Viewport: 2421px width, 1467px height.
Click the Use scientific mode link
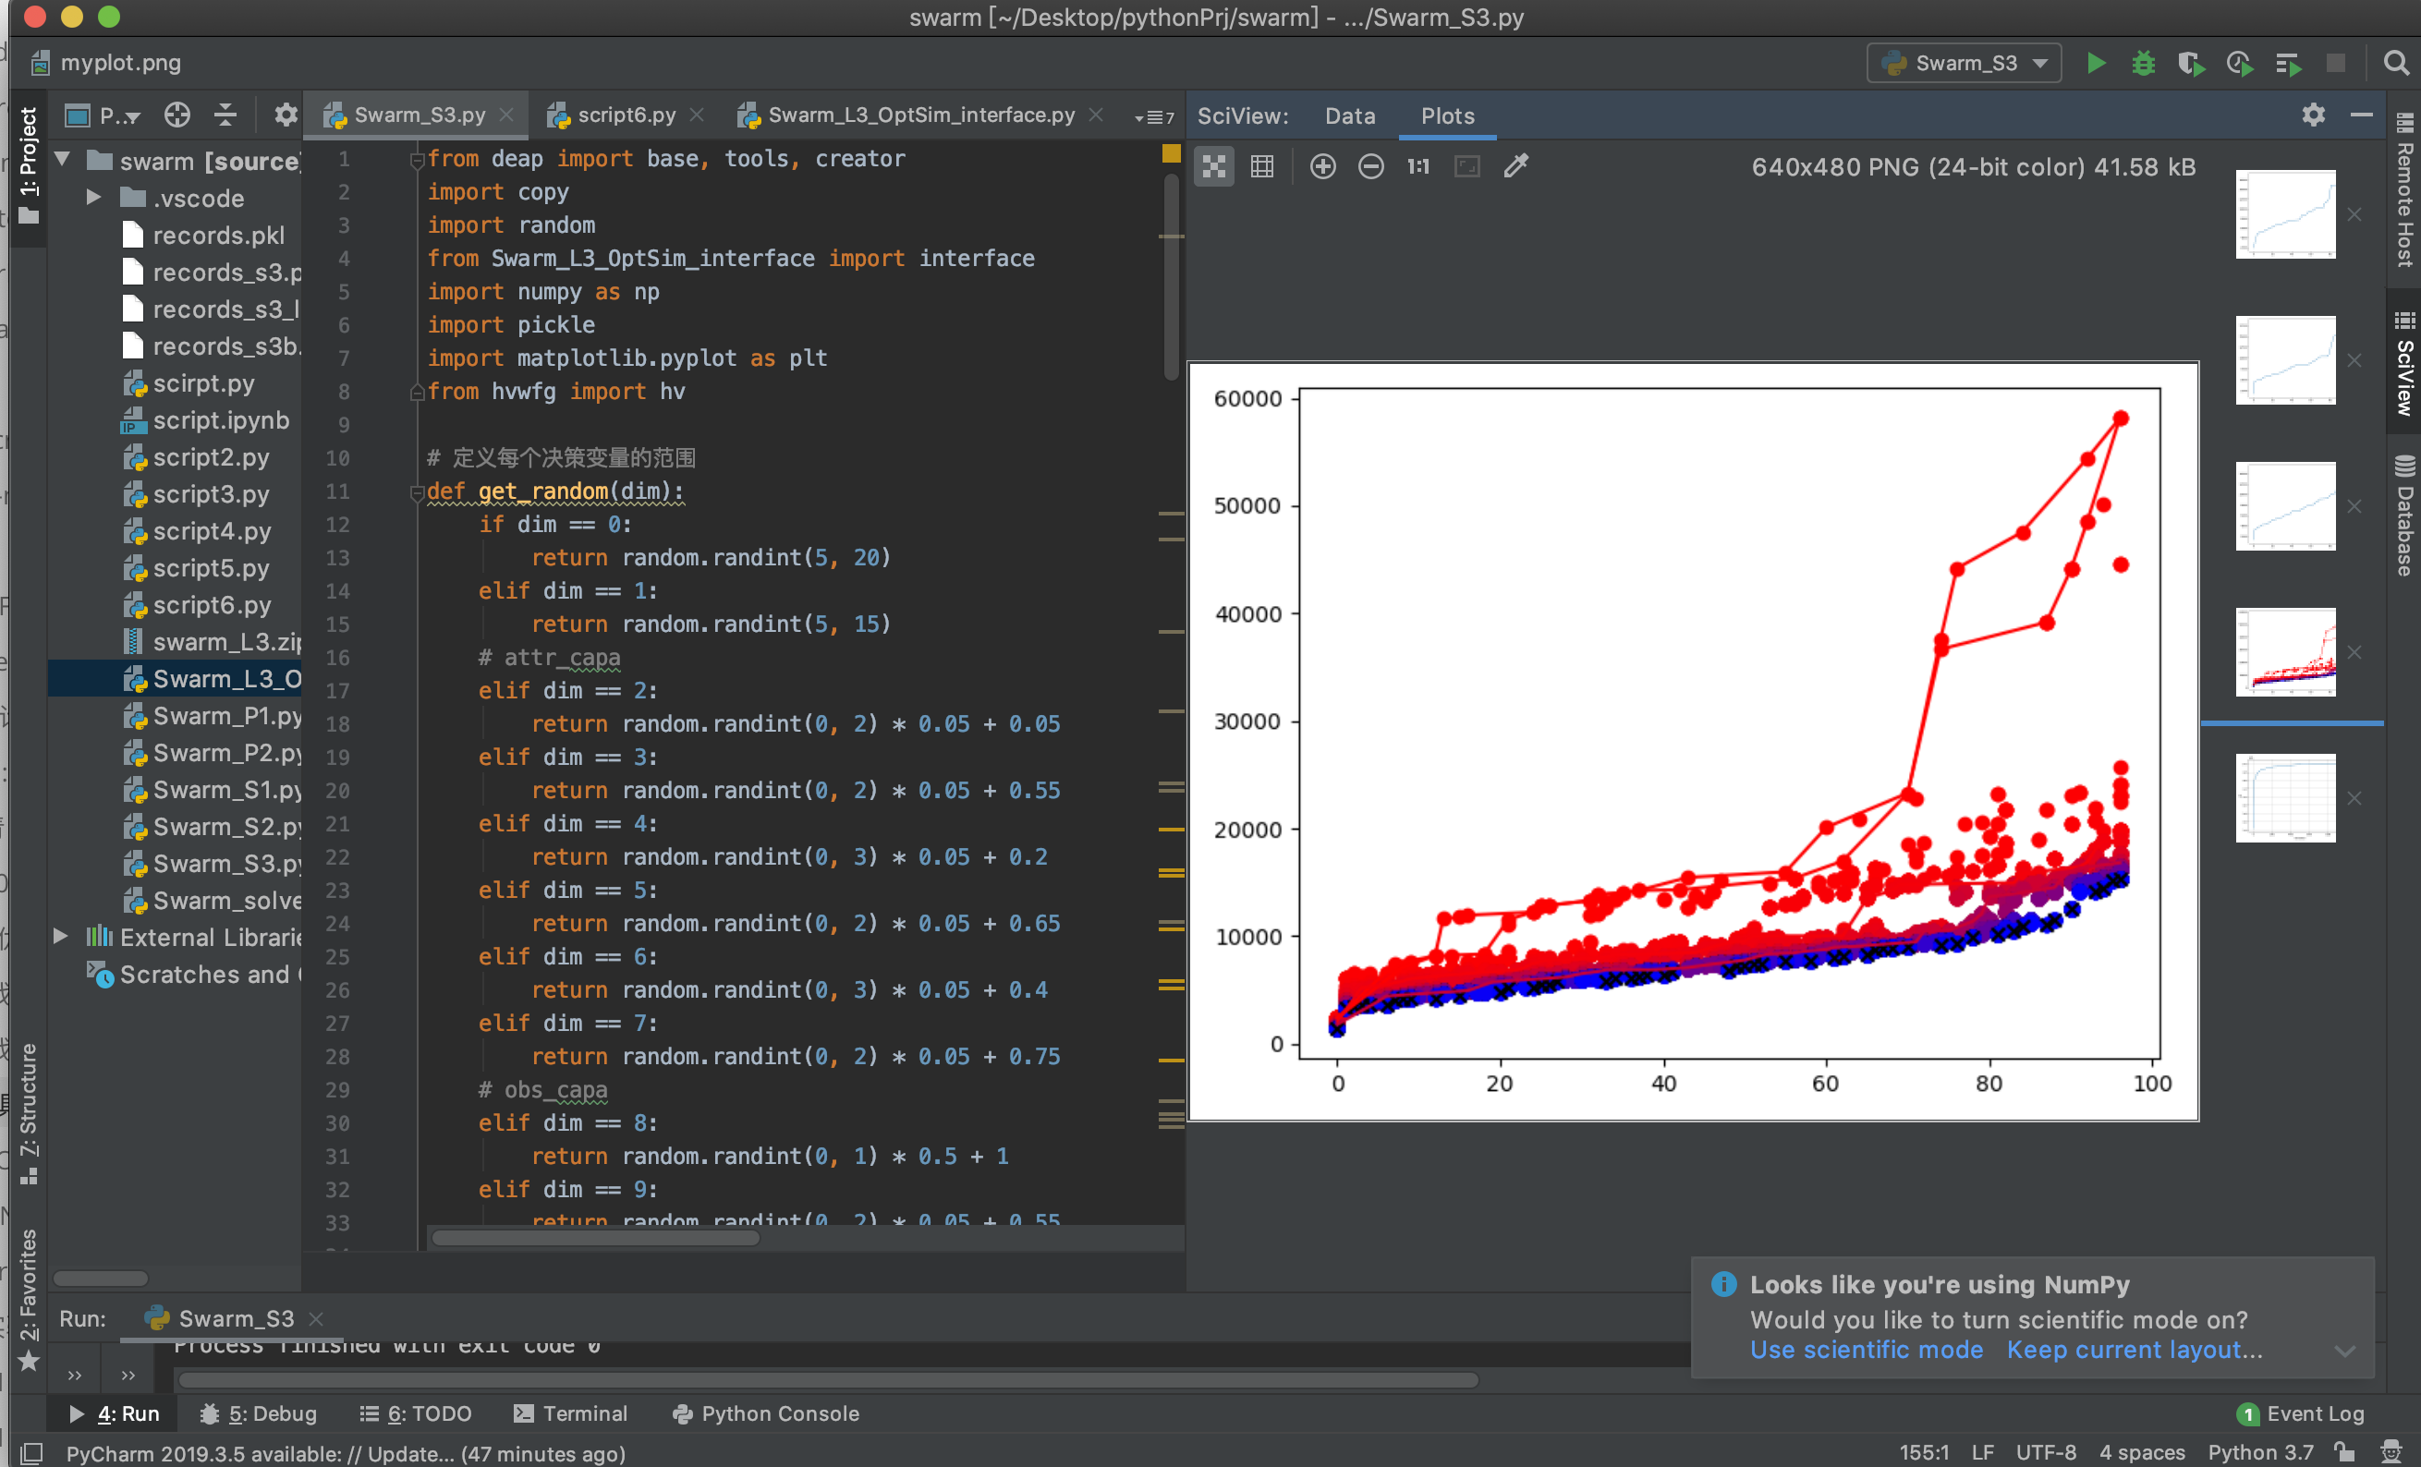pos(1866,1349)
